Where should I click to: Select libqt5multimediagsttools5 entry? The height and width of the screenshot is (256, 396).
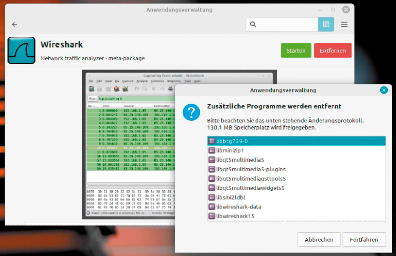point(296,178)
